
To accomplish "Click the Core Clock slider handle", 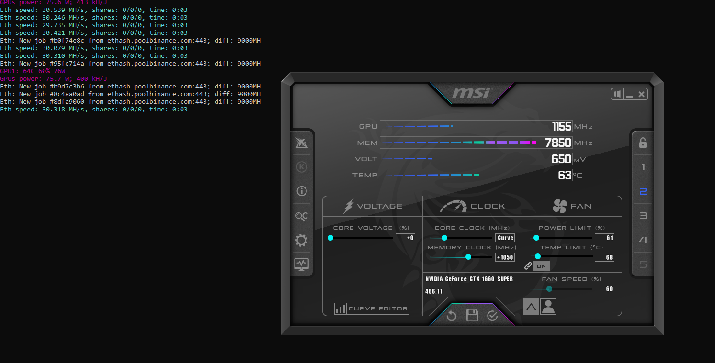I will 444,238.
